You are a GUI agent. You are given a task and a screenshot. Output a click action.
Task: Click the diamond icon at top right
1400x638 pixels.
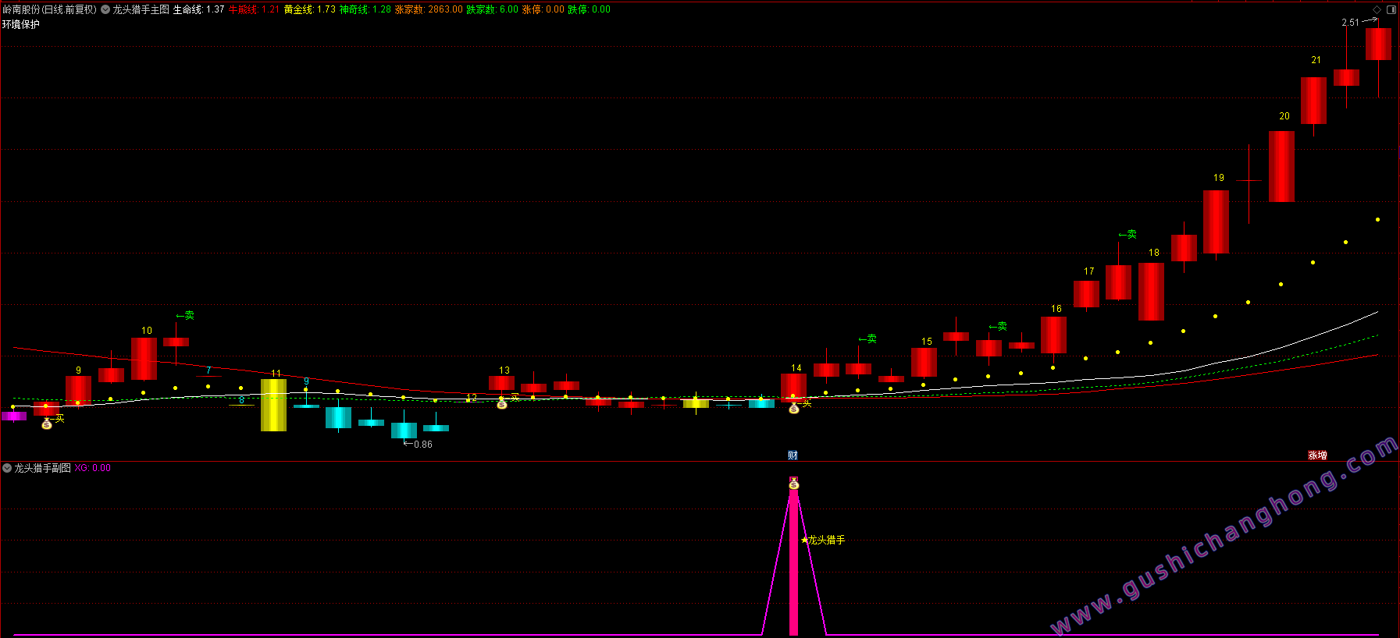coord(1377,9)
